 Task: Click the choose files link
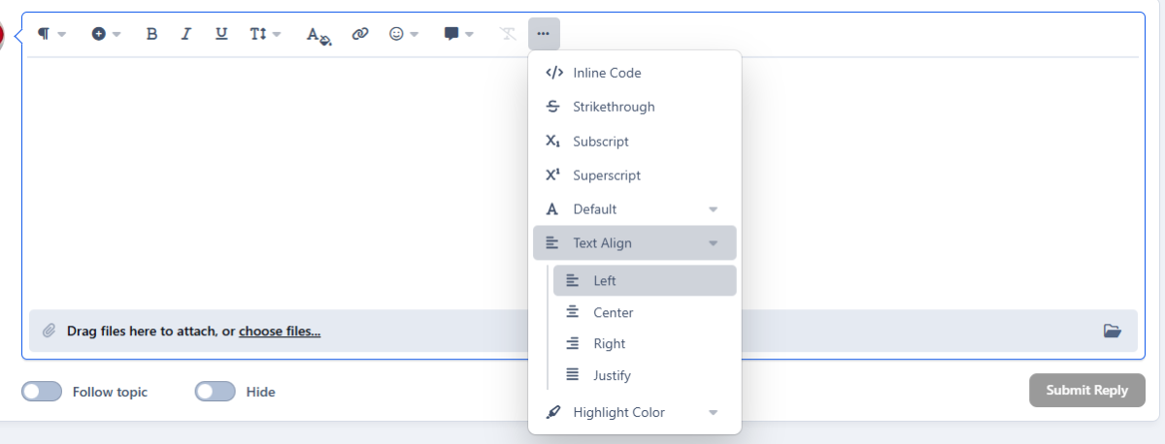(280, 332)
